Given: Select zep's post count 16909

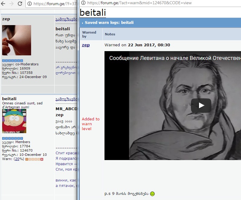Looking at the screenshot, I should point(25,68).
